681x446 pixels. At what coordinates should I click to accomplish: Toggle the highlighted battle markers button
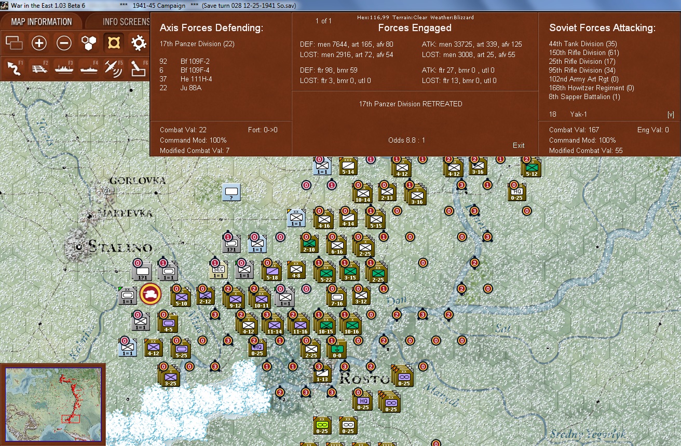(x=114, y=43)
